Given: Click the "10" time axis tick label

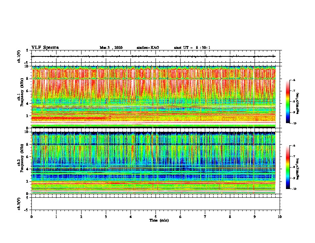Looking at the screenshot, I should pyautogui.click(x=280, y=217).
